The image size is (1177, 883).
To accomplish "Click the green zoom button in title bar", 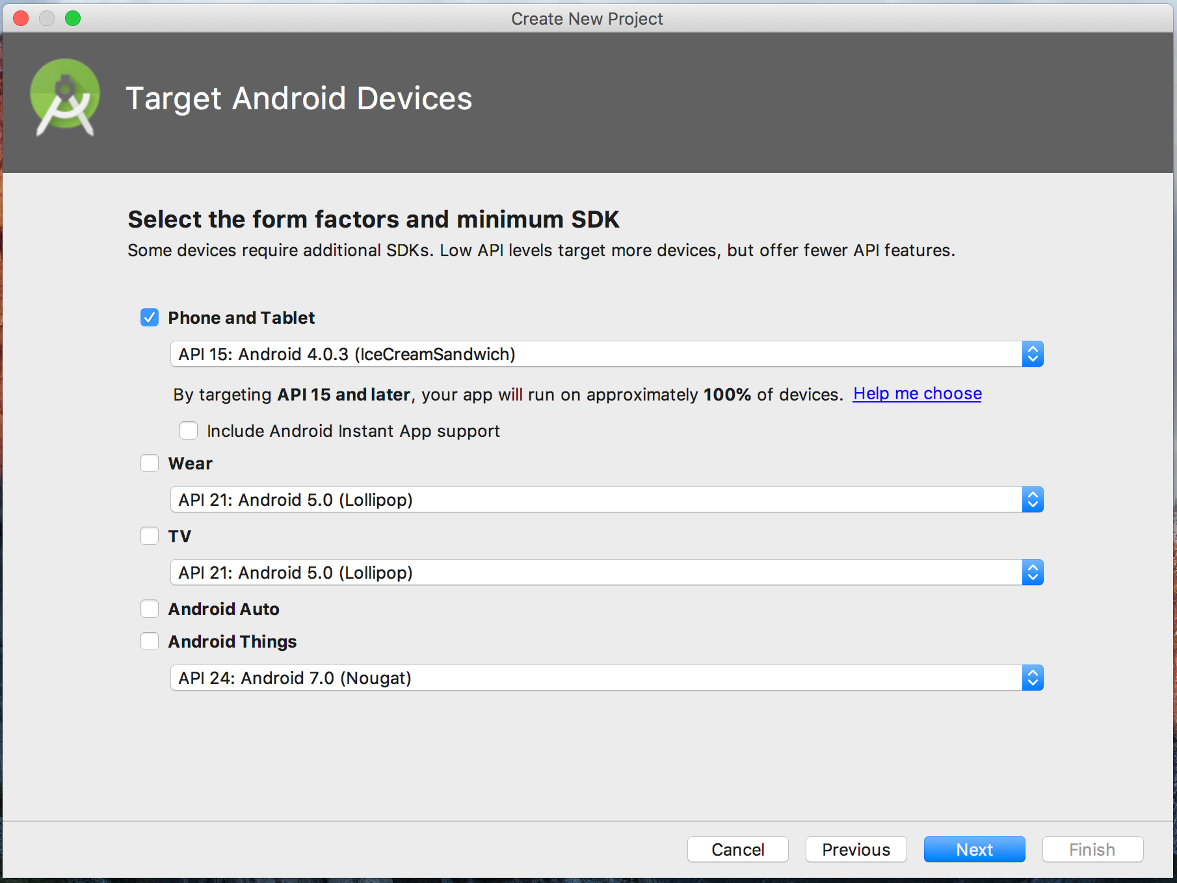I will pyautogui.click(x=73, y=18).
